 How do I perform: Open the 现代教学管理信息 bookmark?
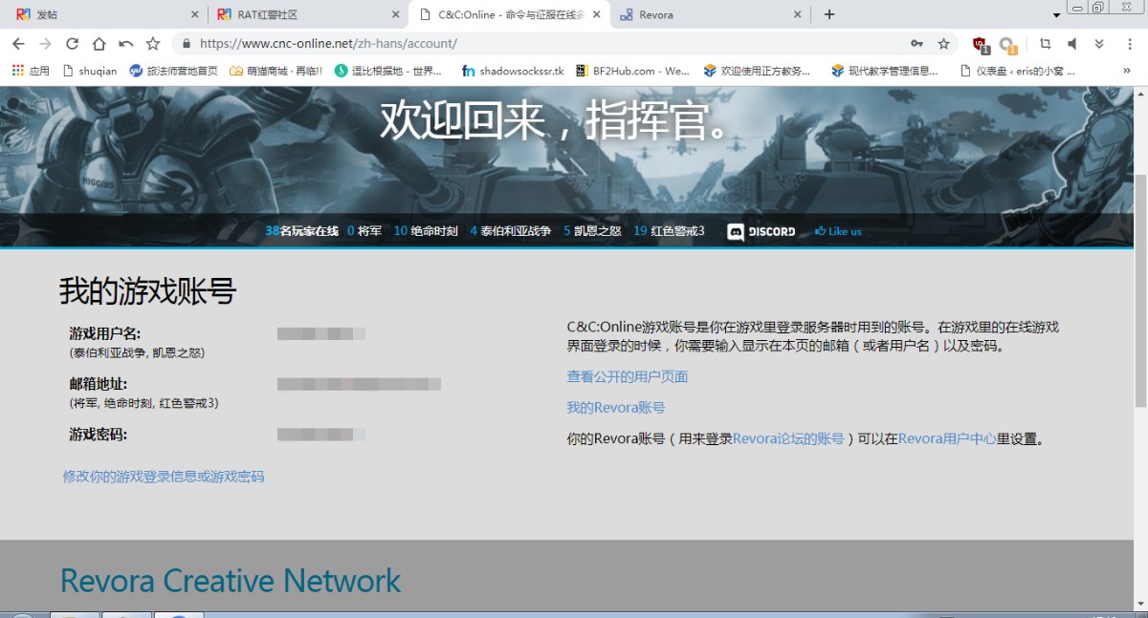pyautogui.click(x=885, y=71)
